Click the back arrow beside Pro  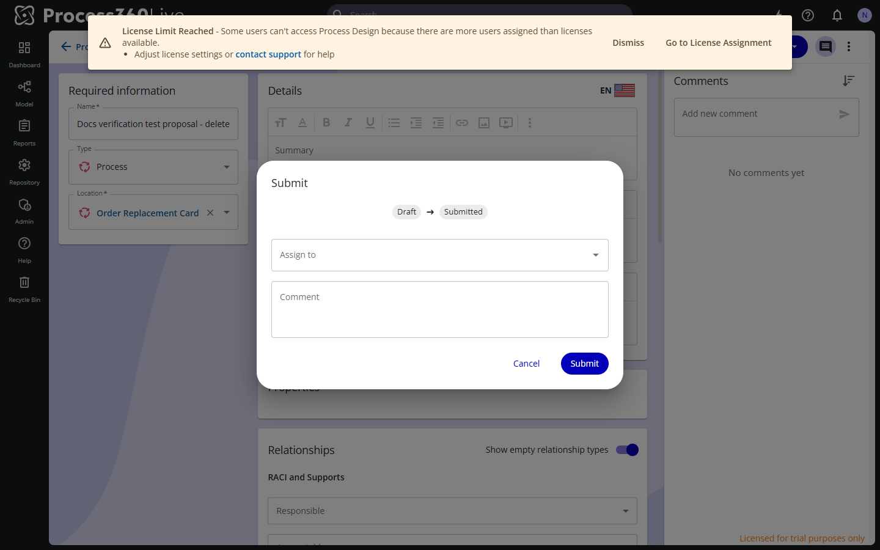(66, 46)
